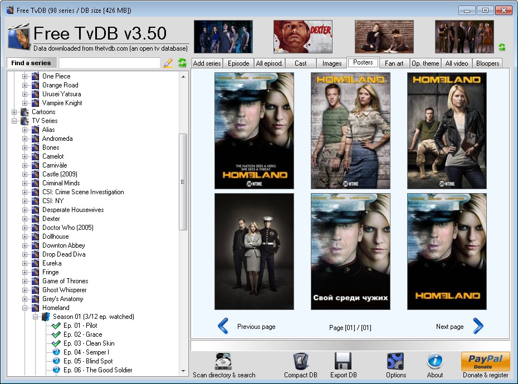Screen dimensions: 518x384
Task: Click the status text field below the posters
Action: point(350,345)
